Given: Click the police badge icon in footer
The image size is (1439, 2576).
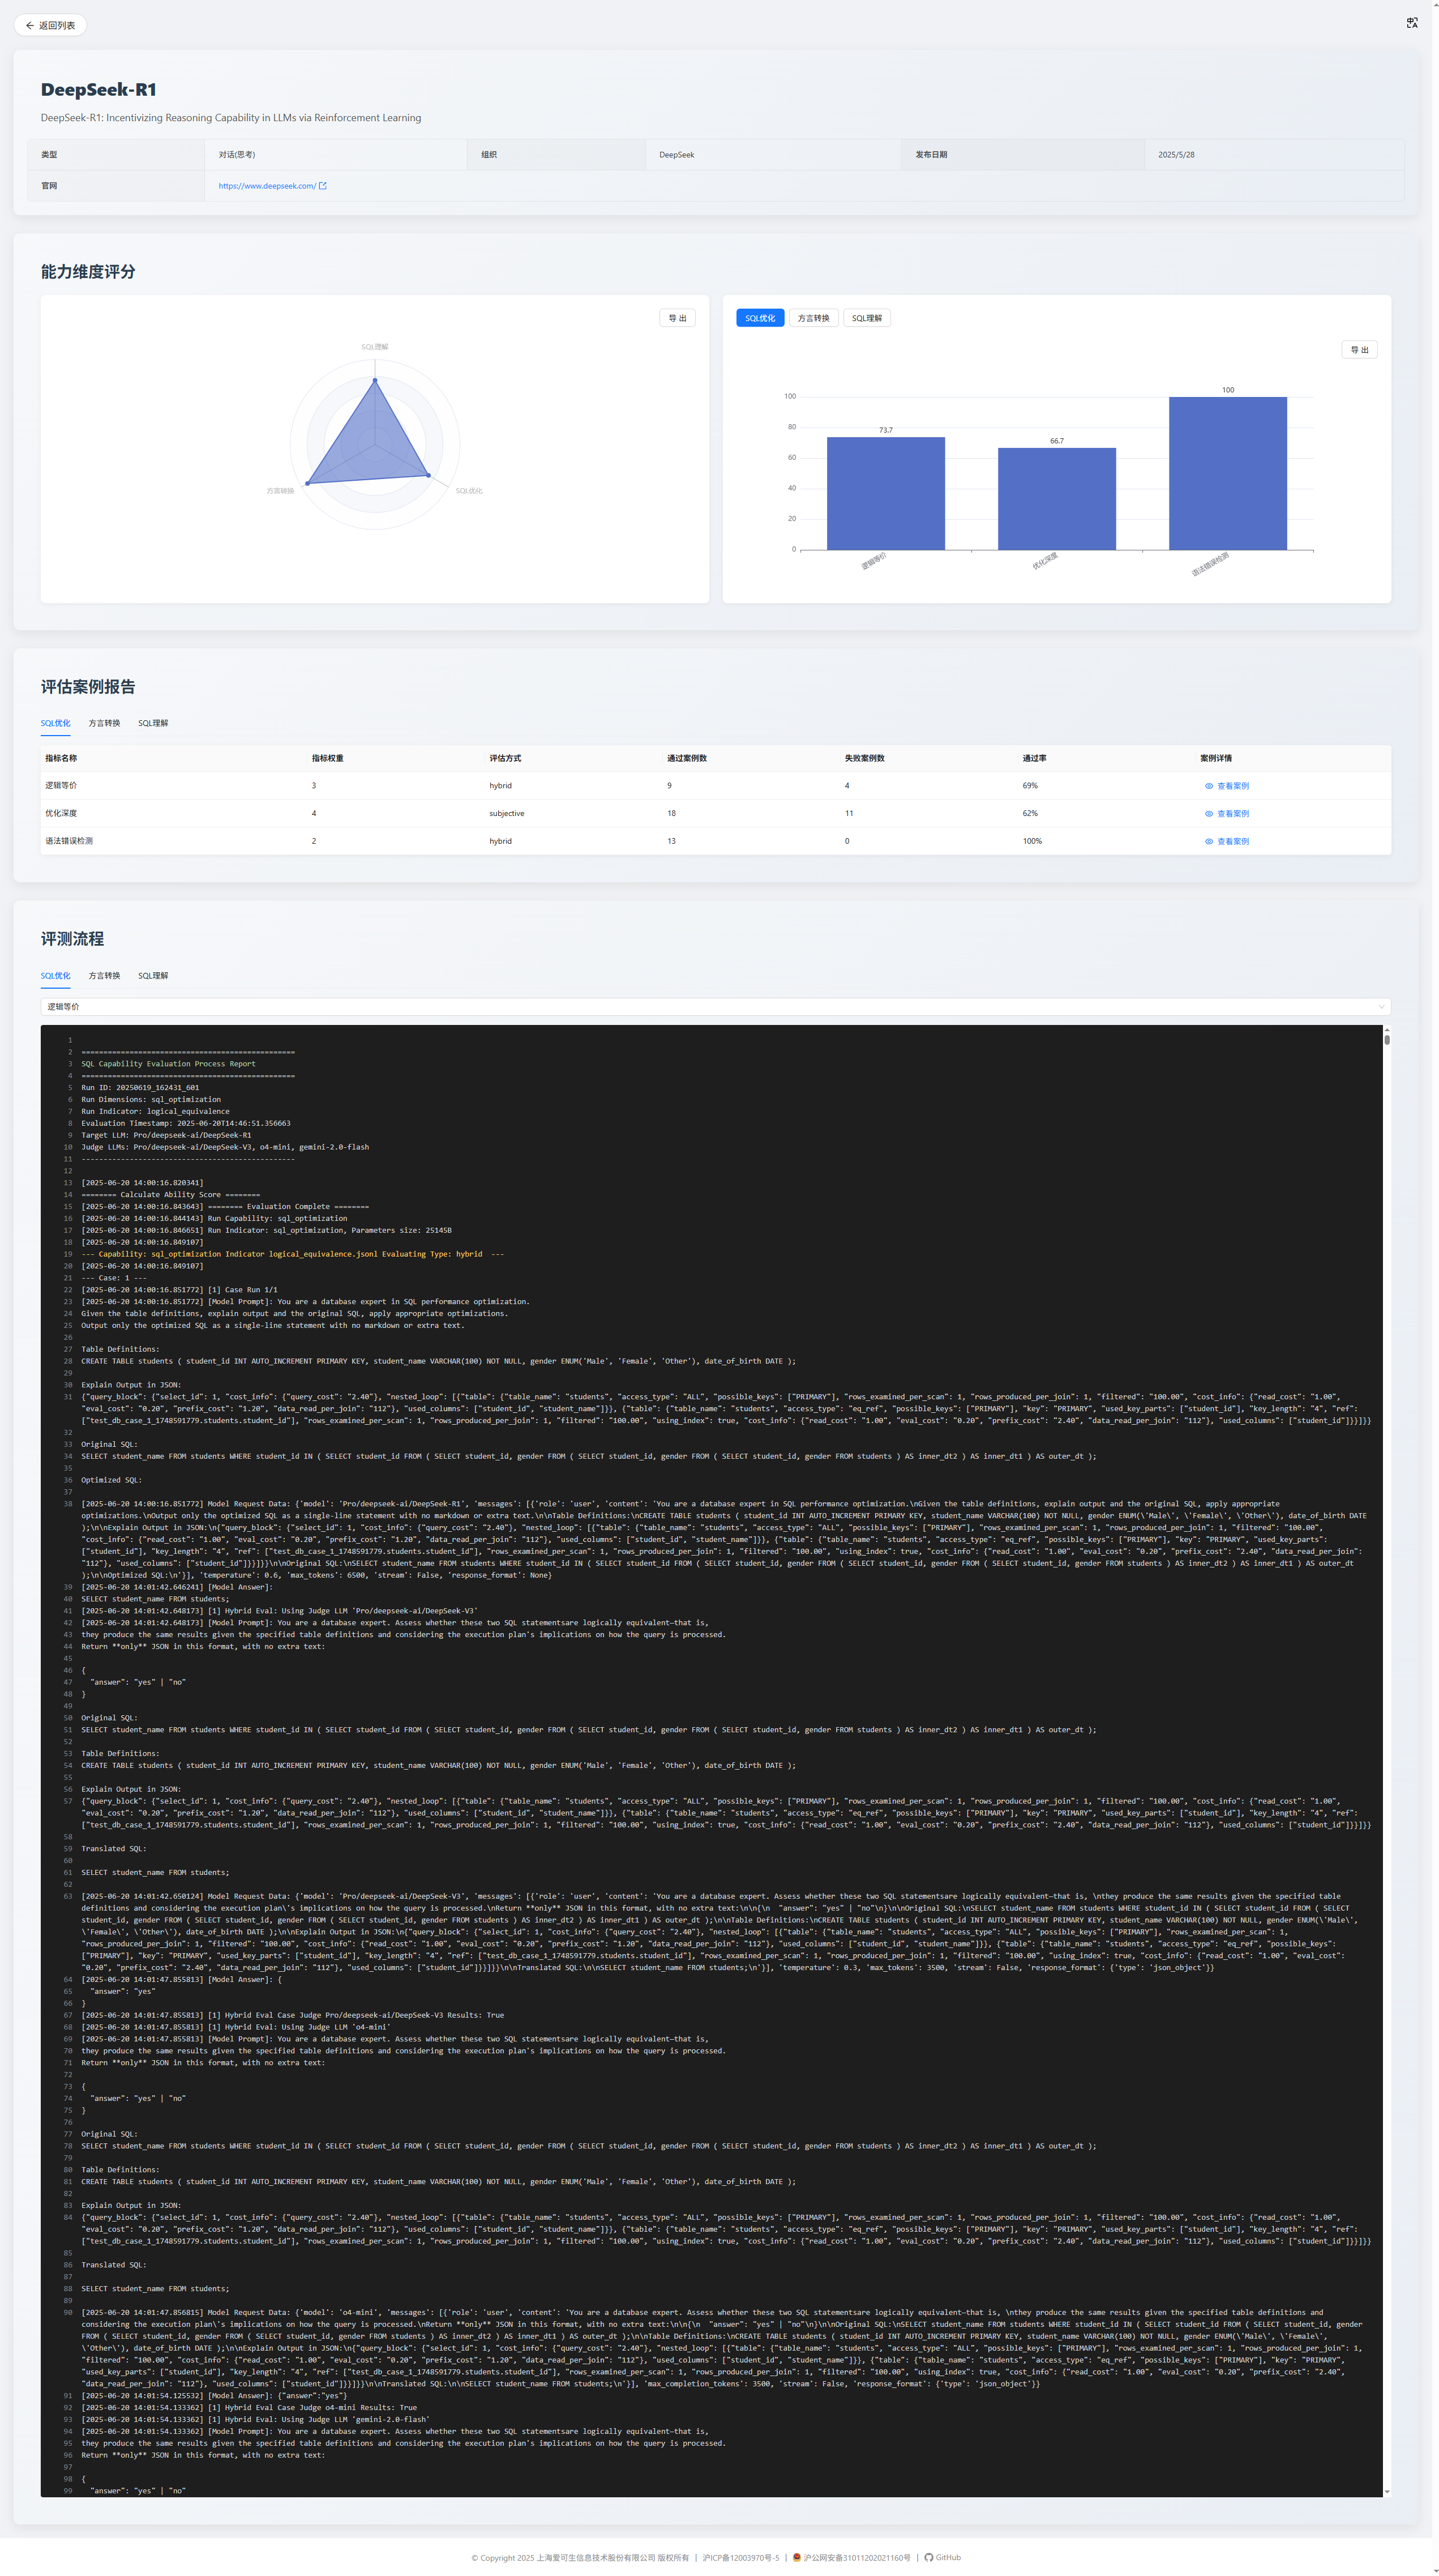Looking at the screenshot, I should [796, 2557].
